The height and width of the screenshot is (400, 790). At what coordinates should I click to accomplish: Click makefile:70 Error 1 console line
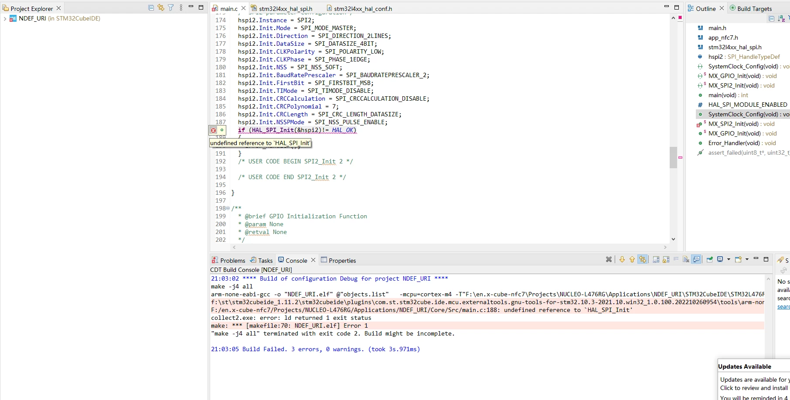pos(289,326)
